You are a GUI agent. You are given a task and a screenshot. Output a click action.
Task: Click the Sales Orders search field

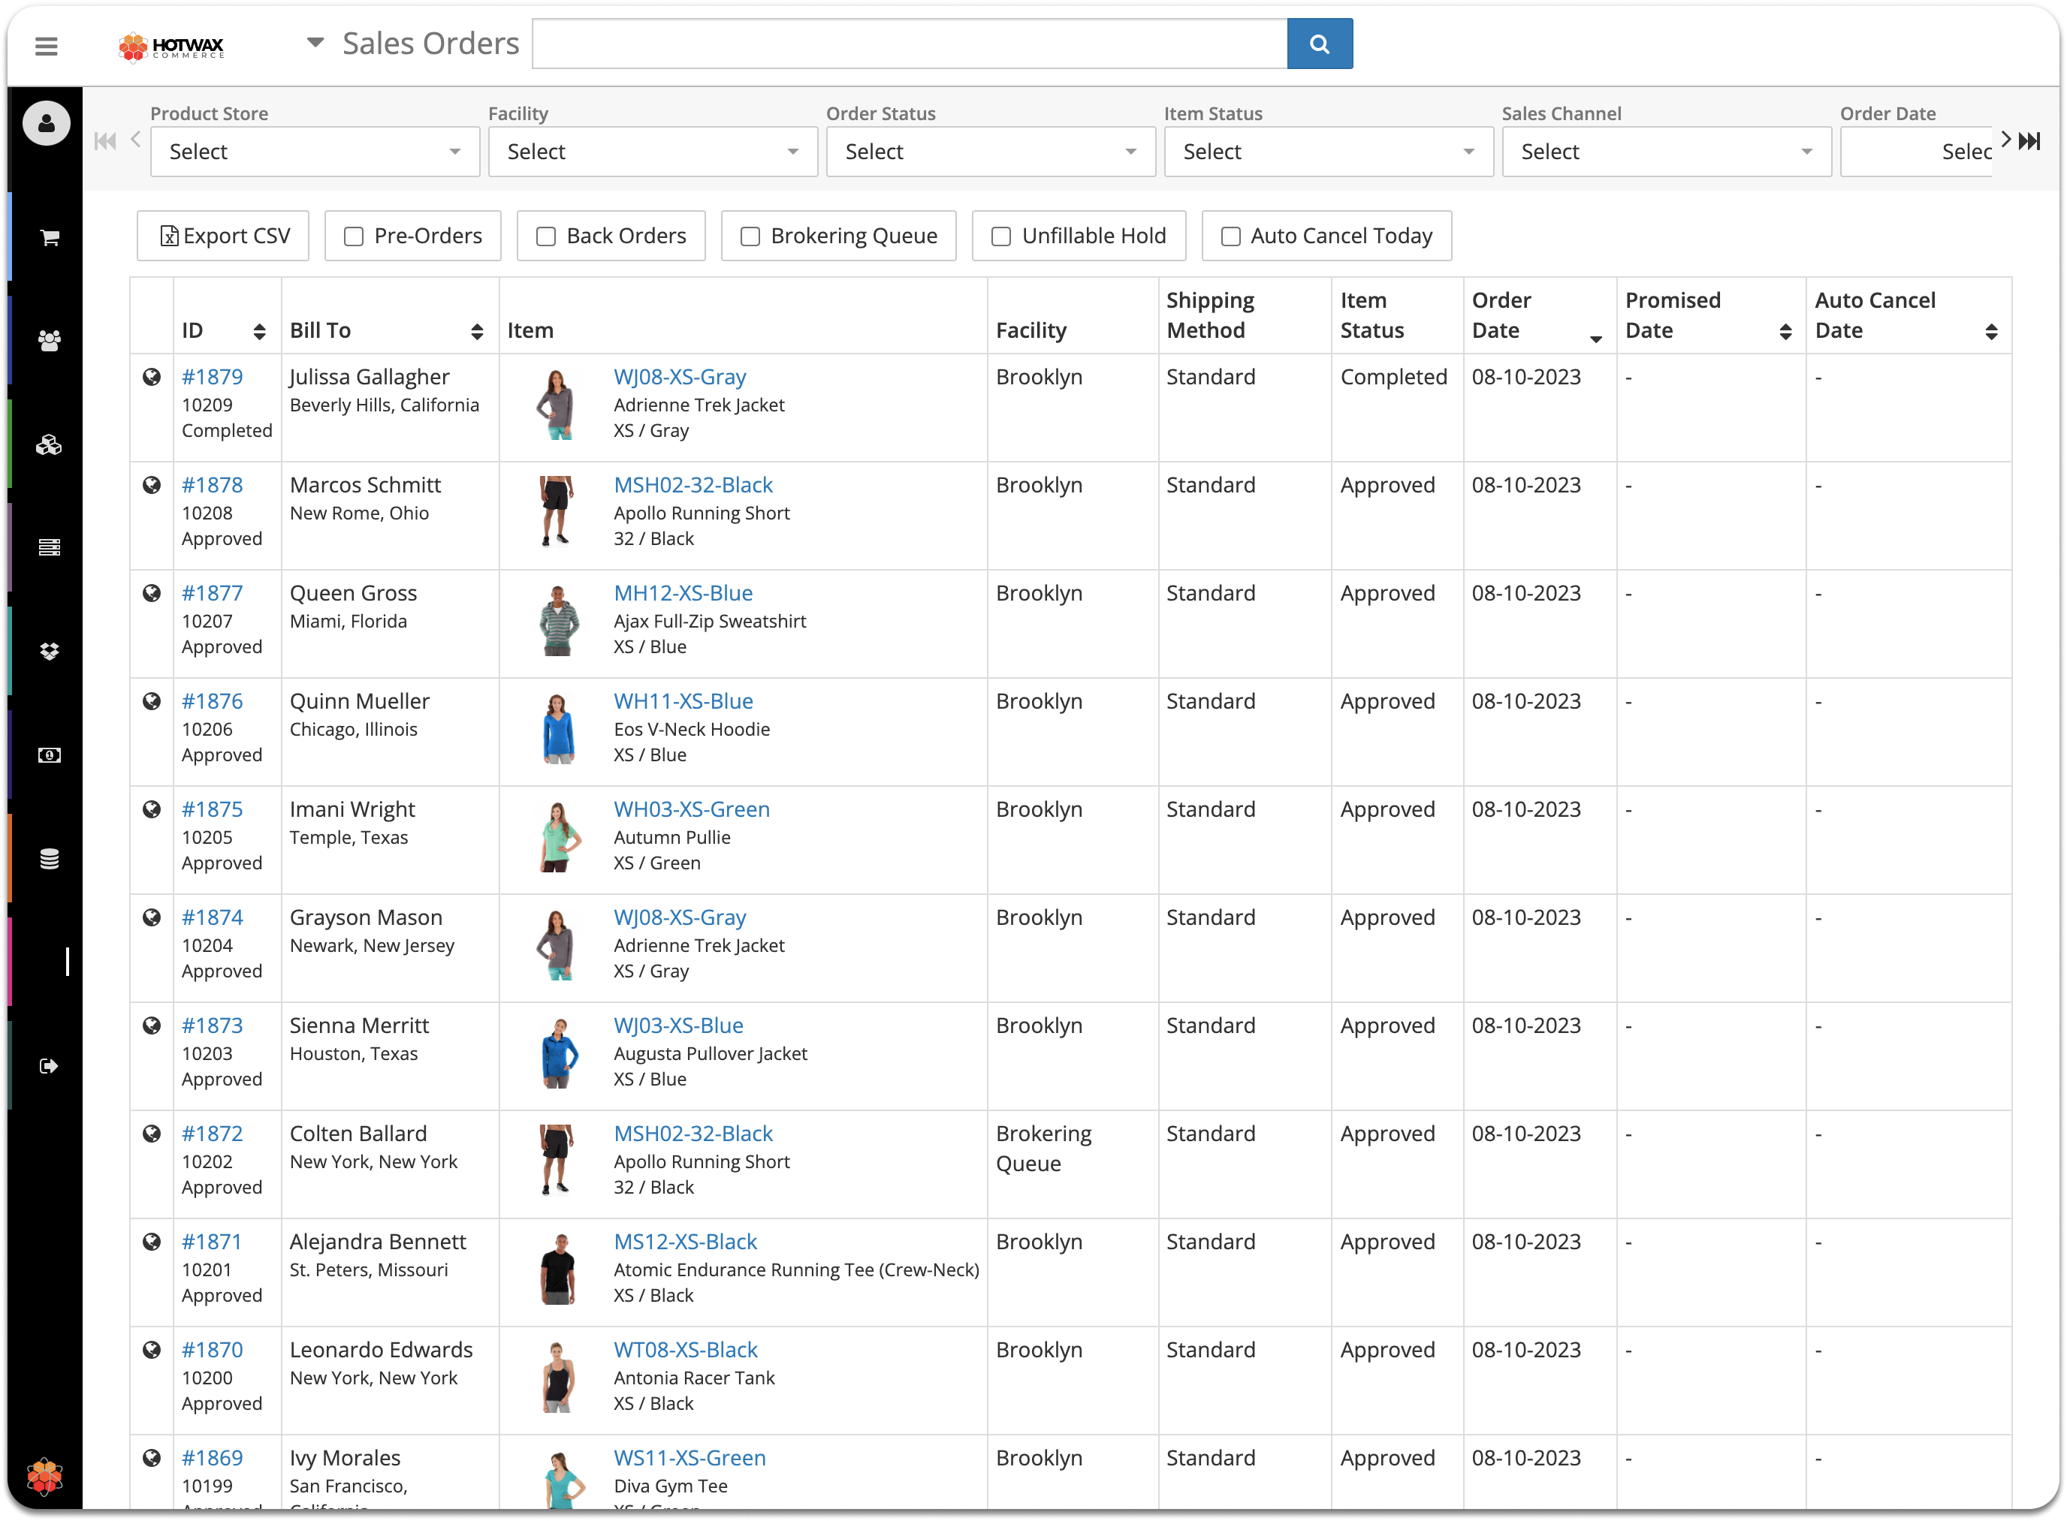[x=909, y=44]
